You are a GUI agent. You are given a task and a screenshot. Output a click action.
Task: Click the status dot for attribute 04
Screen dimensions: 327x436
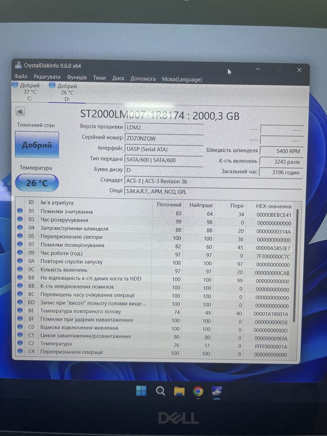20,228
